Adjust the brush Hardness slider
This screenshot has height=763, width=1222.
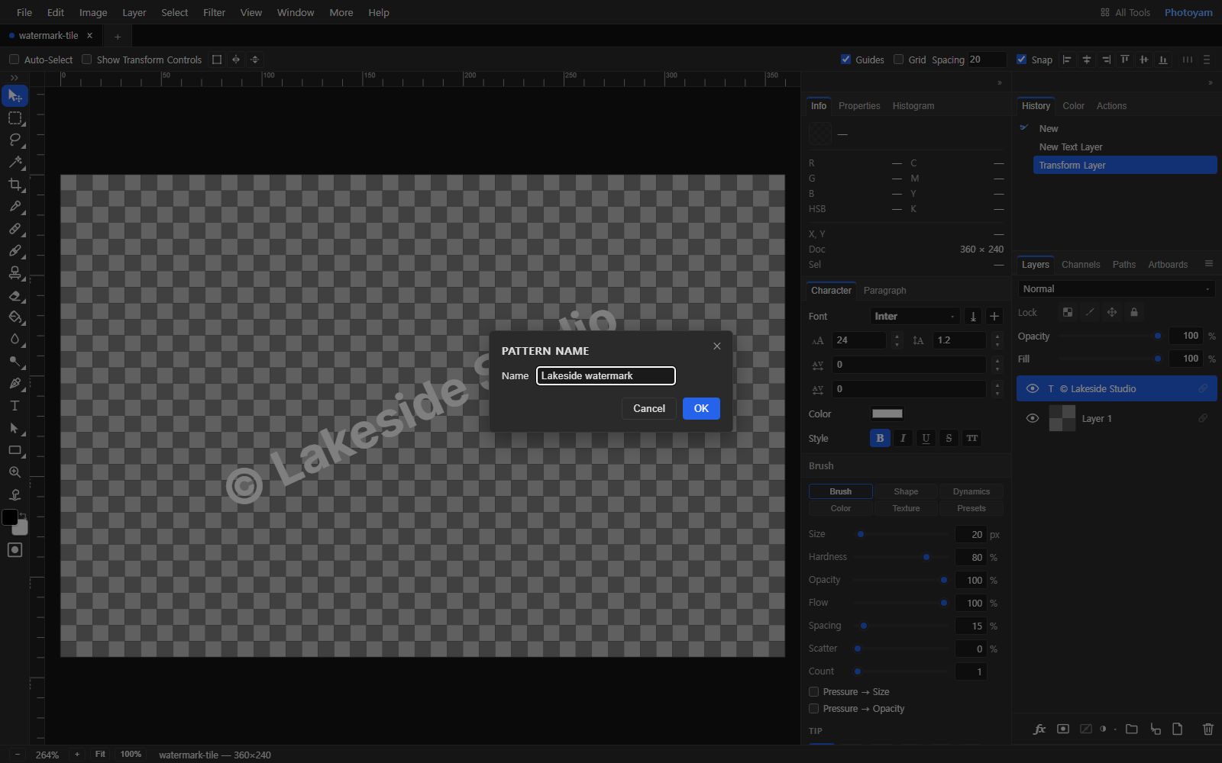point(900,558)
